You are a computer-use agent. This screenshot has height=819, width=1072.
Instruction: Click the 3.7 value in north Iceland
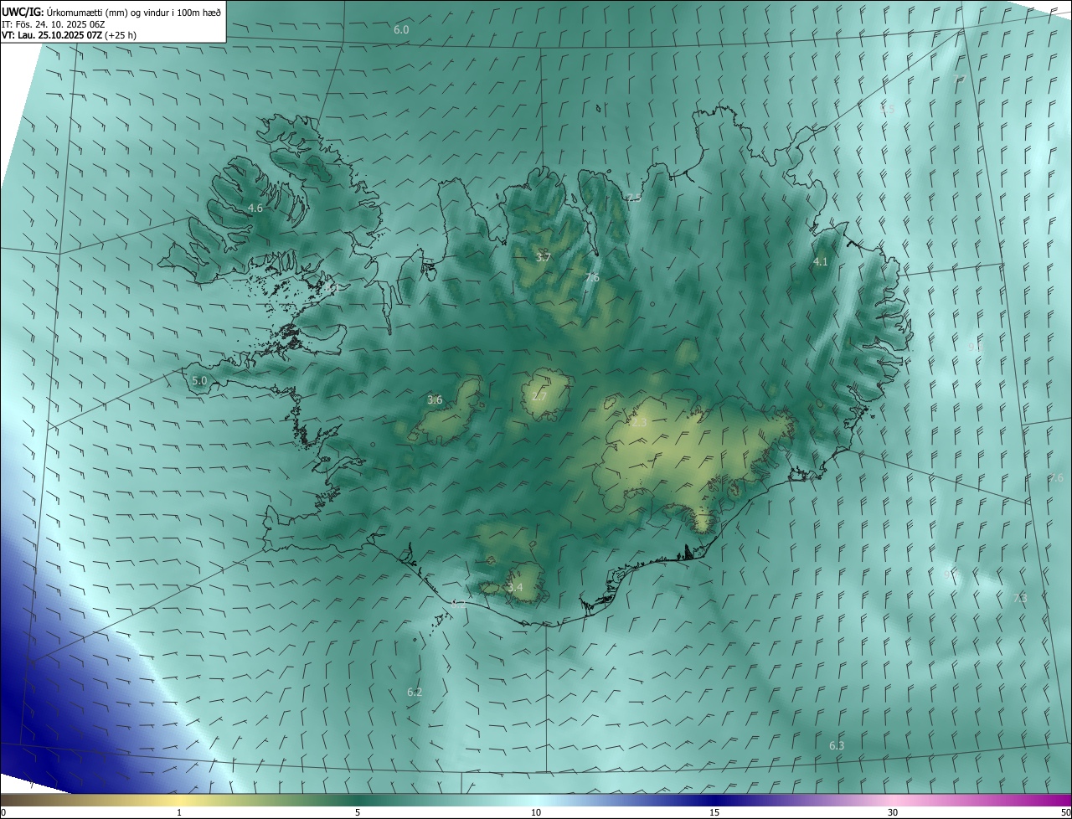point(543,258)
